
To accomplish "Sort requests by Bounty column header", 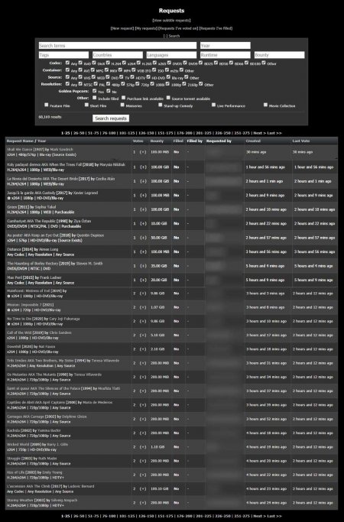I will (157, 141).
